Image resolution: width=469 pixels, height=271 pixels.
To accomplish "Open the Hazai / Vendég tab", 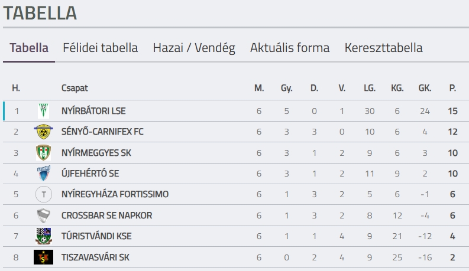I will coord(194,48).
